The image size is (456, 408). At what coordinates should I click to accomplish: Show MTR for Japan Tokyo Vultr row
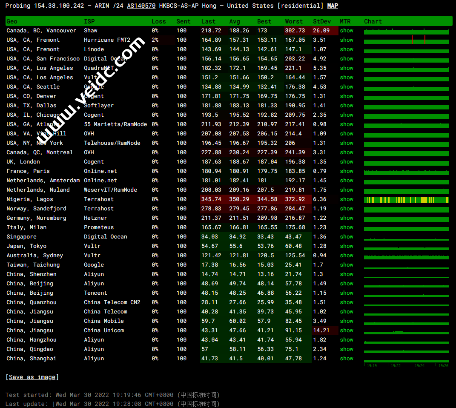tap(347, 246)
